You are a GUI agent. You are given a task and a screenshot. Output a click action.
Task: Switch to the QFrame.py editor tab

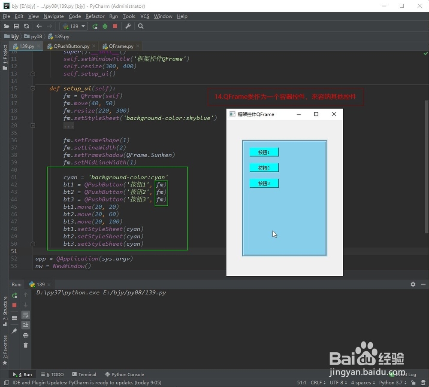coord(121,46)
